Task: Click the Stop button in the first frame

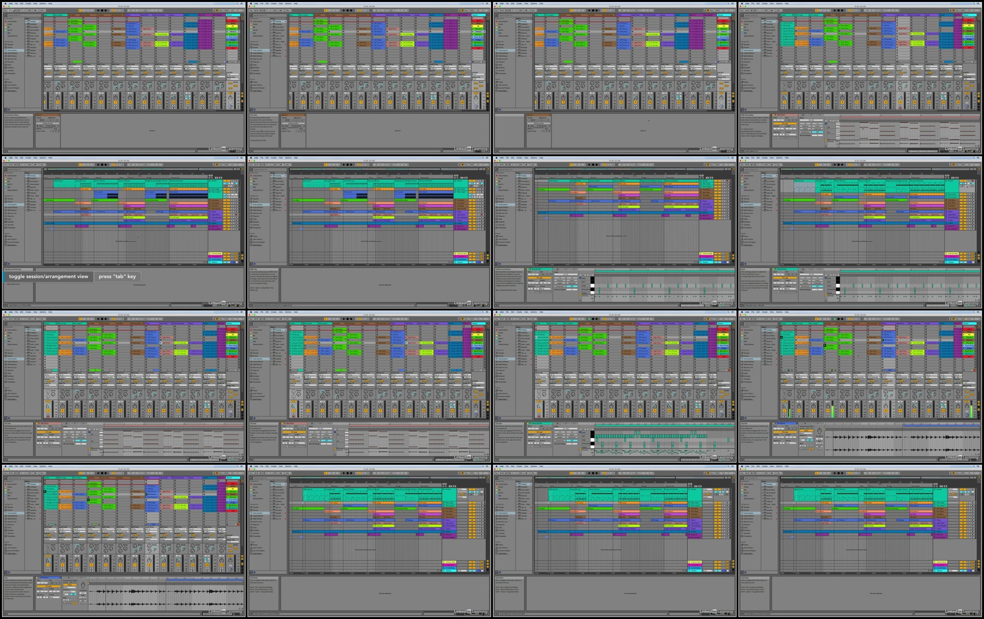Action: click(x=102, y=11)
